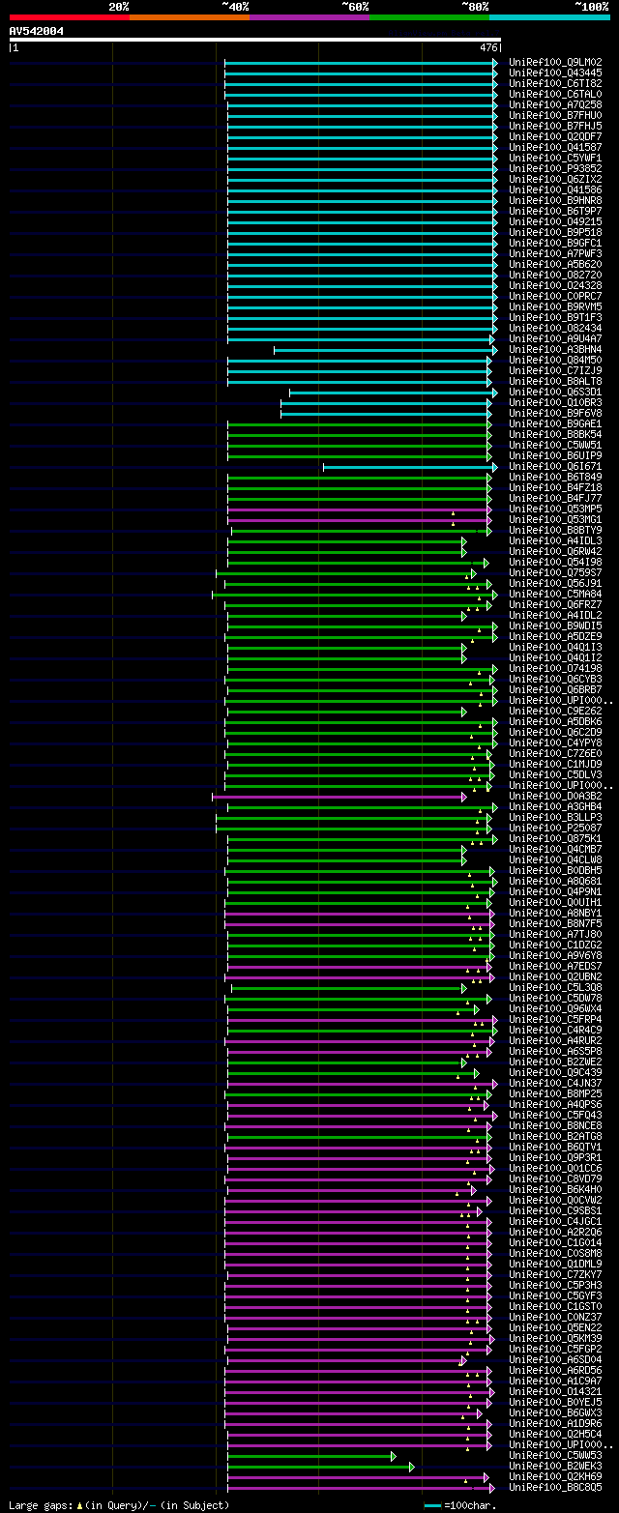Open hit UniRef100_O14321
This screenshot has width=619, height=1513.
pos(555,1391)
